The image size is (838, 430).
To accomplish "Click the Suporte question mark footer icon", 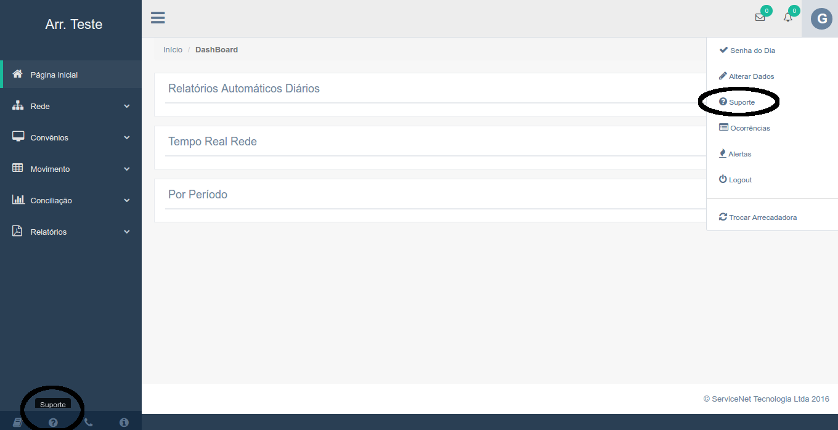I will tap(53, 423).
